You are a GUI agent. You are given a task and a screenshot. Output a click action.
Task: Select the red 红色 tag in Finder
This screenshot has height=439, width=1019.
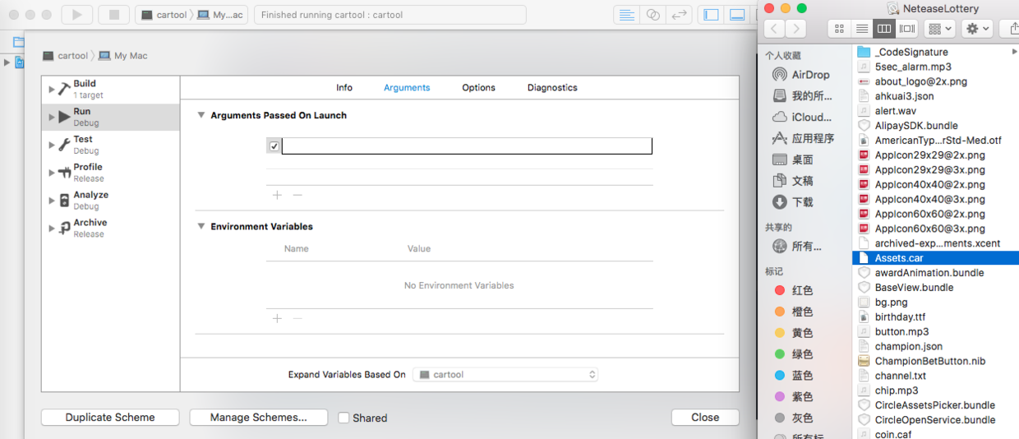(x=794, y=290)
